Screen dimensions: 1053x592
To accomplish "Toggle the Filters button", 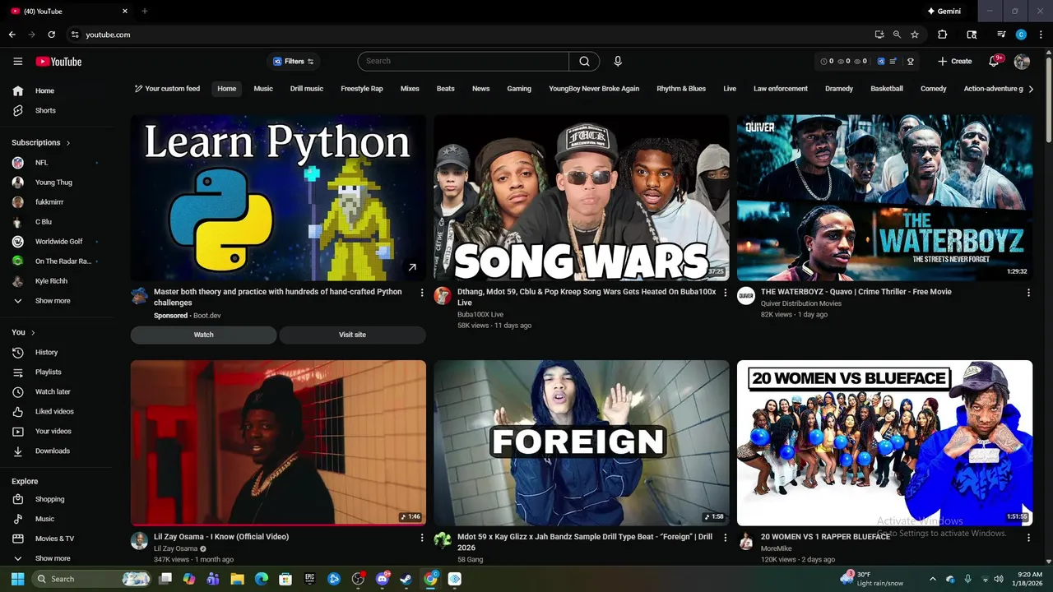I will 295,62.
